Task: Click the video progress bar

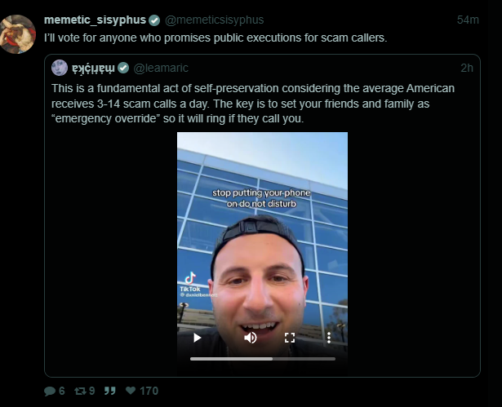Action: coord(263,359)
